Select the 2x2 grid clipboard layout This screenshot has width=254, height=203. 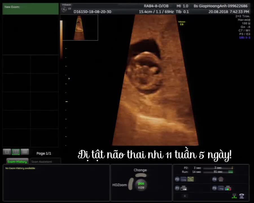[x=16, y=152]
